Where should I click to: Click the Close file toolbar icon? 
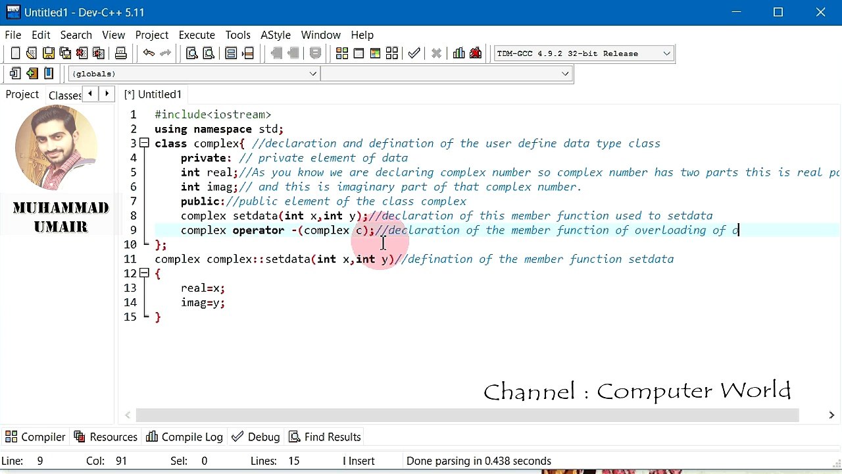click(x=82, y=53)
